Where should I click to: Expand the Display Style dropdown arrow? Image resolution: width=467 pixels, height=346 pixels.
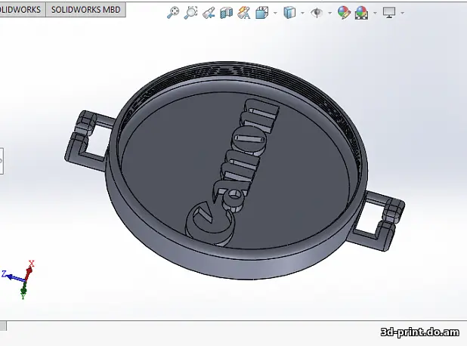tap(302, 13)
